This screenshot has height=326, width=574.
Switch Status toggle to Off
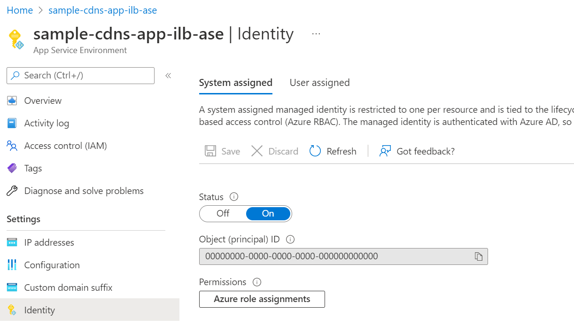(x=223, y=213)
